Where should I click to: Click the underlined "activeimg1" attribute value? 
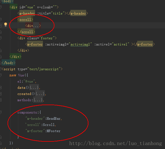pyautogui.click(x=80, y=44)
